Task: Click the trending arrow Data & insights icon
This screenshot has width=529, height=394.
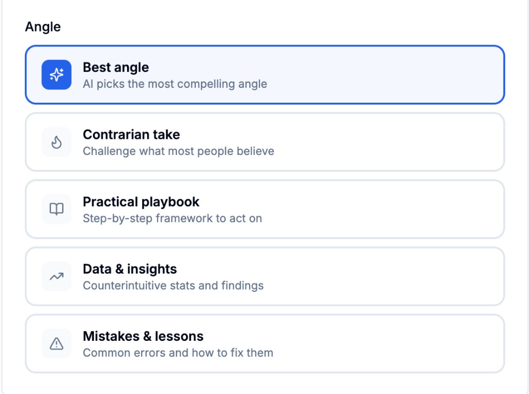Action: click(56, 276)
